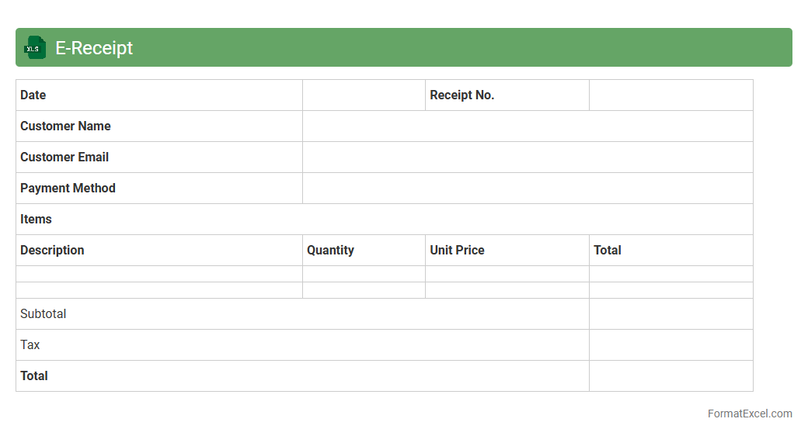The width and height of the screenshot is (808, 436).
Task: Select the Receipt No. label cell
Action: coord(507,95)
